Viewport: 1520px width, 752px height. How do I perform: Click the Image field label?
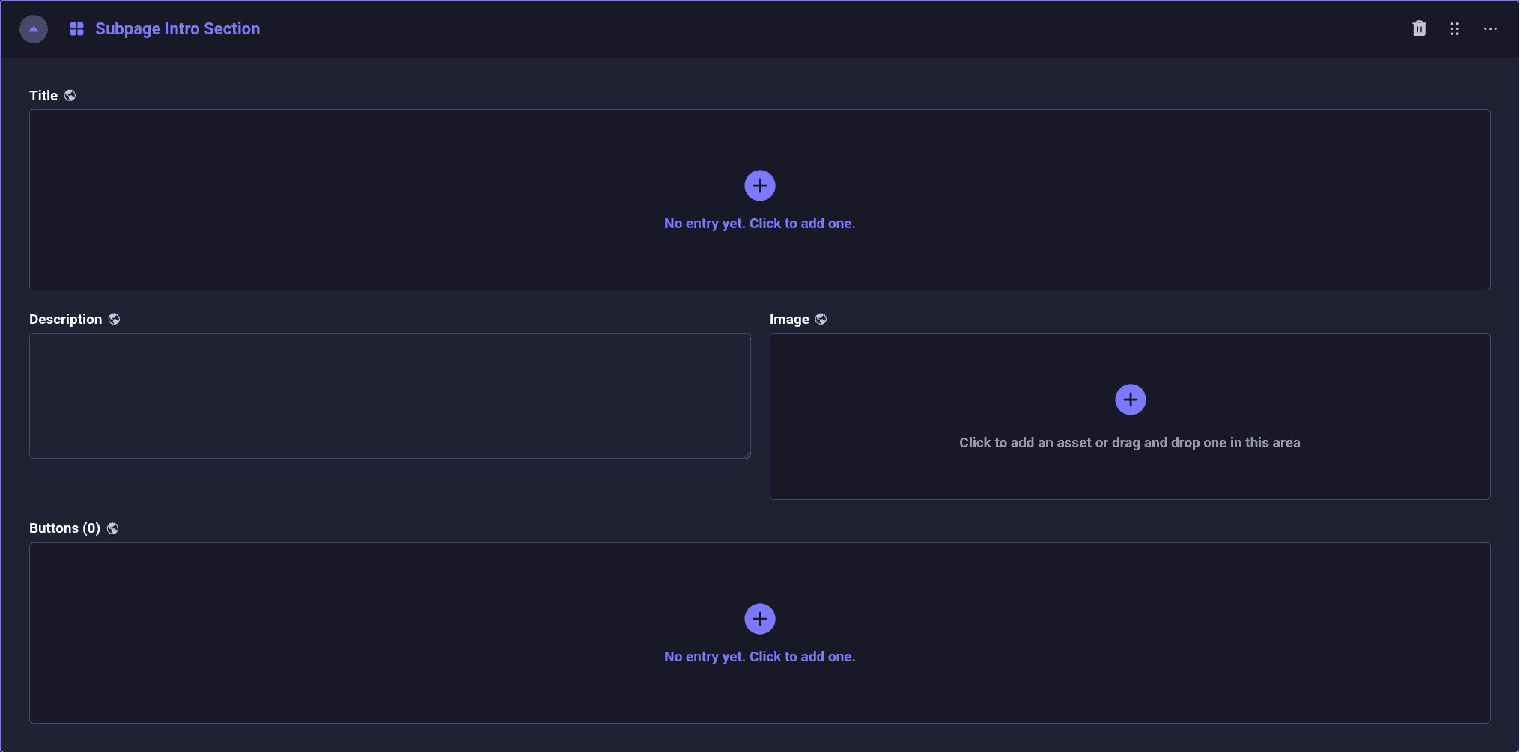(789, 320)
